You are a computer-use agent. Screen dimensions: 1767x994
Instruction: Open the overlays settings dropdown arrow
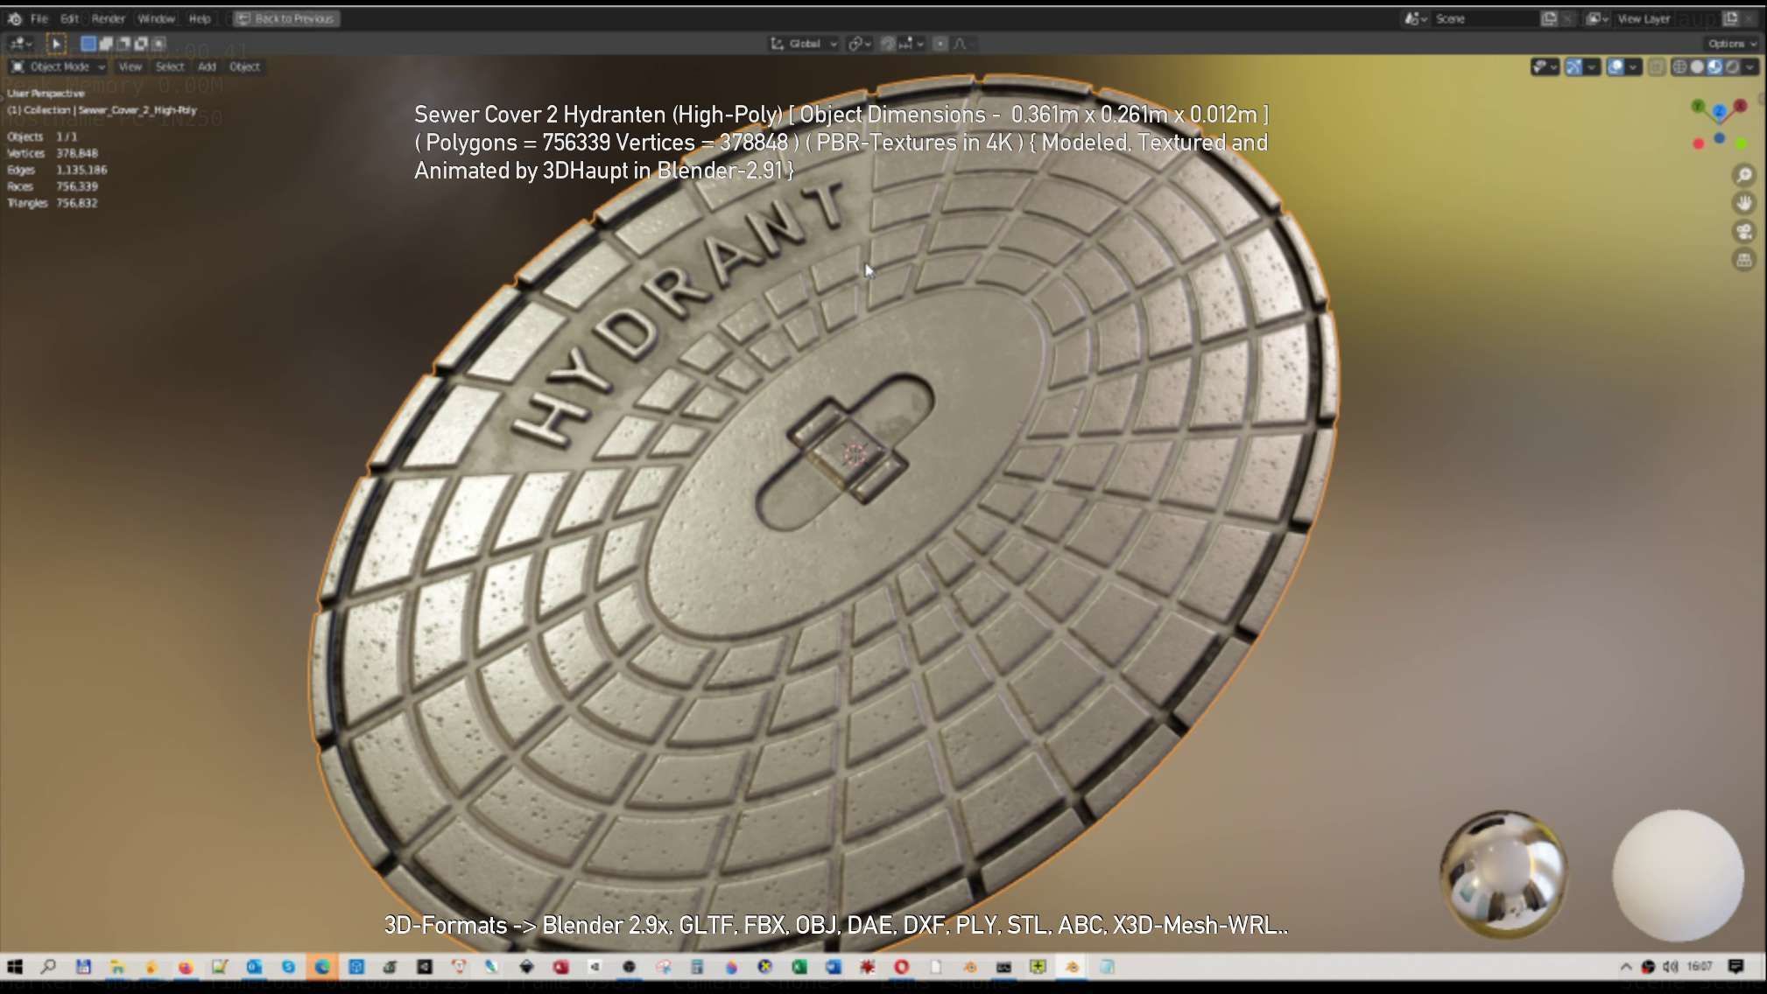pos(1634,66)
